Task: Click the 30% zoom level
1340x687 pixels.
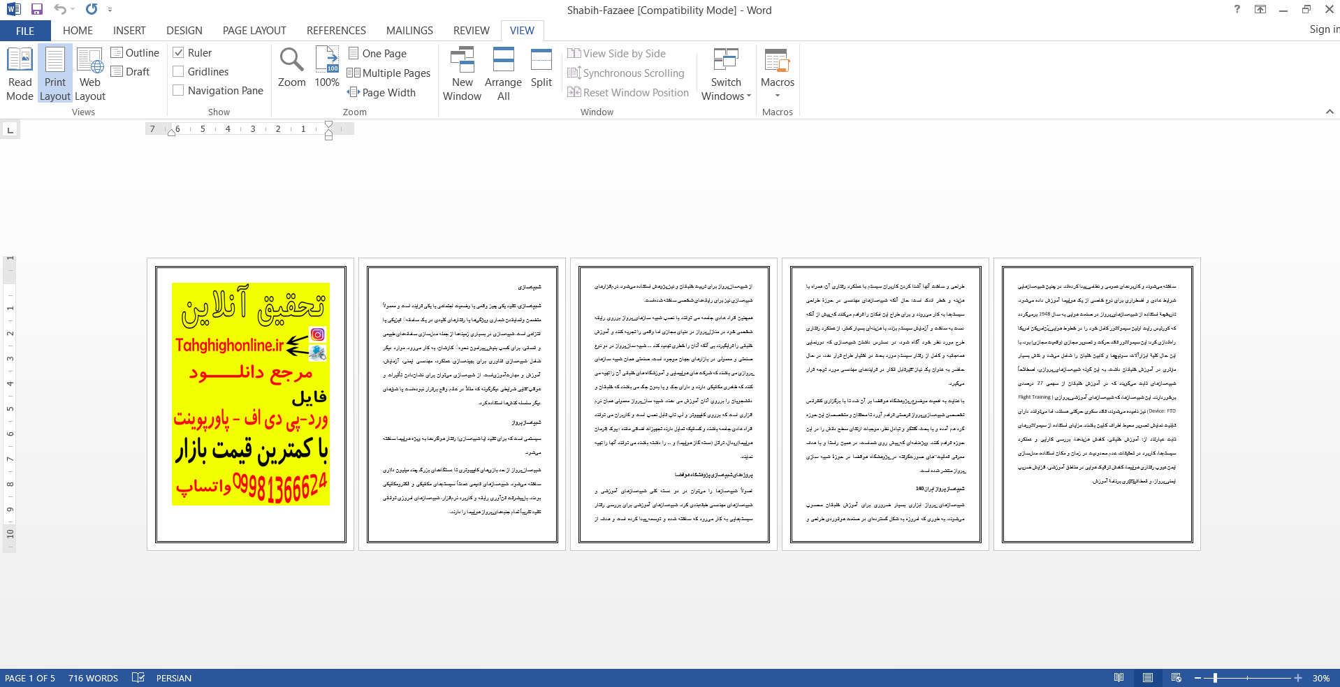Action: [1320, 678]
